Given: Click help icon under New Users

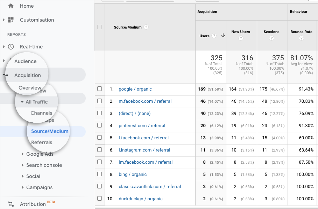Looking at the screenshot, I should pyautogui.click(x=241, y=38).
